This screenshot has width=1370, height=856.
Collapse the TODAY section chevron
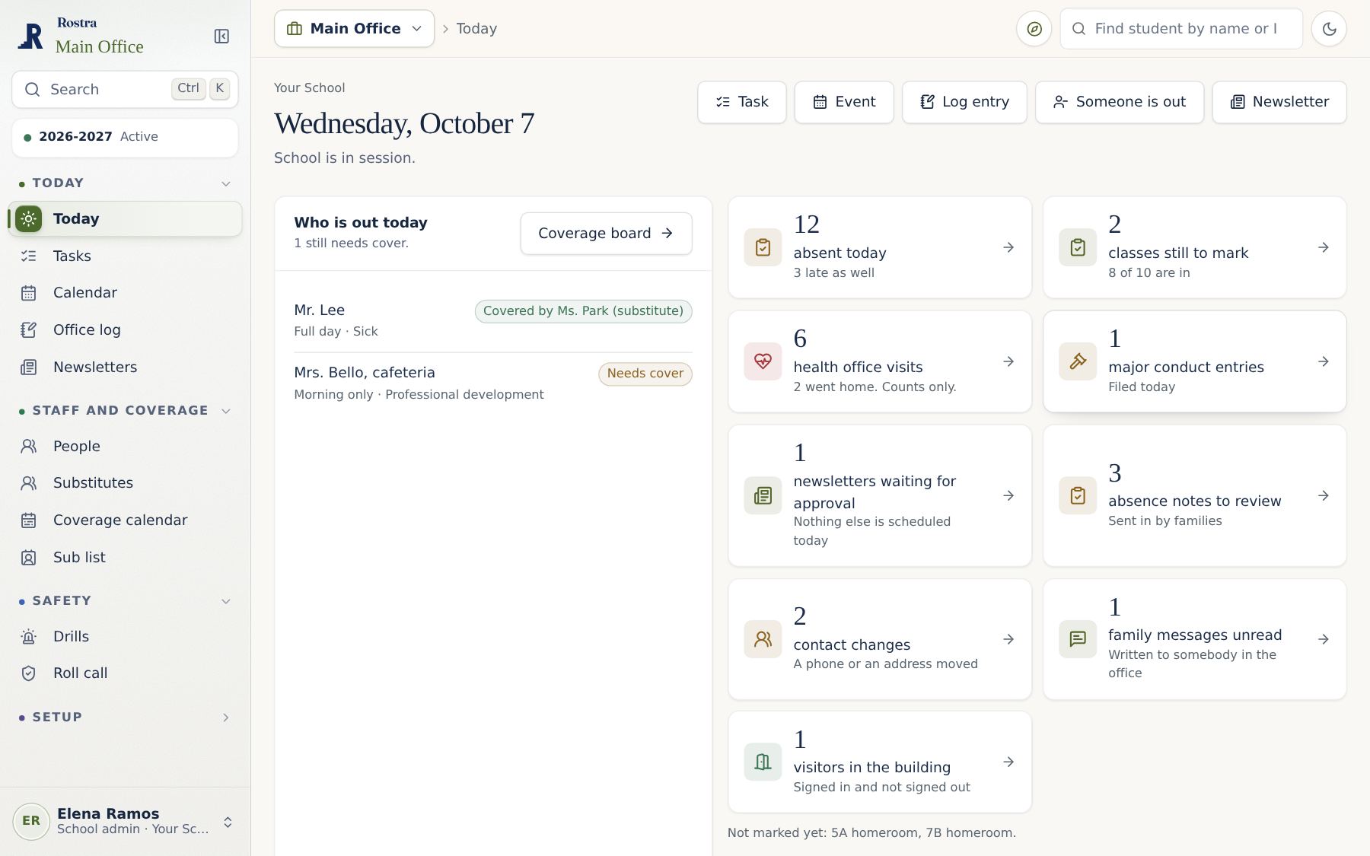pyautogui.click(x=226, y=184)
